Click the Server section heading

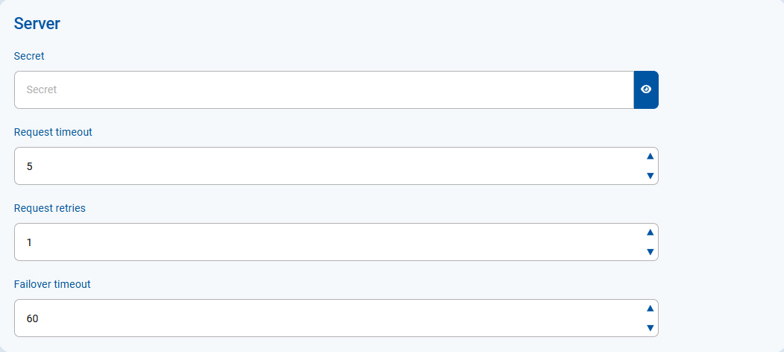tap(37, 23)
